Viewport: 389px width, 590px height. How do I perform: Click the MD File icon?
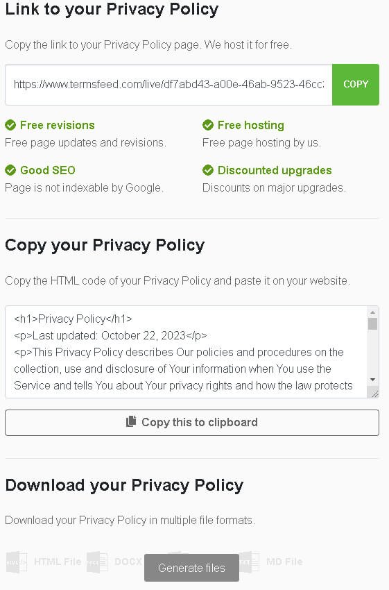tap(249, 562)
